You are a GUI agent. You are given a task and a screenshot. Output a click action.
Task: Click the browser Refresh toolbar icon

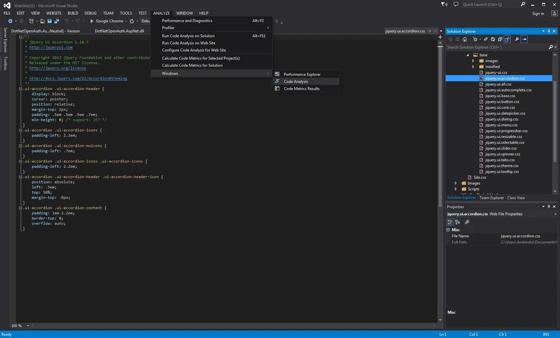pyautogui.click(x=132, y=21)
